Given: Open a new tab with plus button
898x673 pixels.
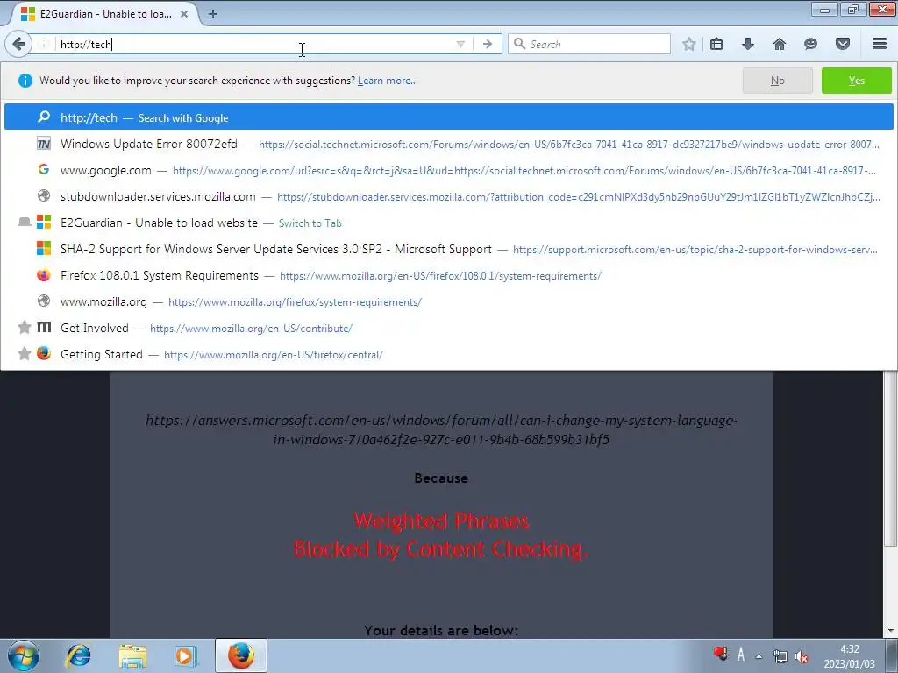Looking at the screenshot, I should [x=212, y=14].
